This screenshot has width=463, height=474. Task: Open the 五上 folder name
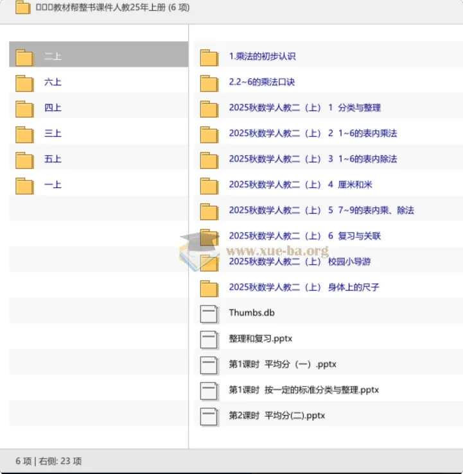53,159
